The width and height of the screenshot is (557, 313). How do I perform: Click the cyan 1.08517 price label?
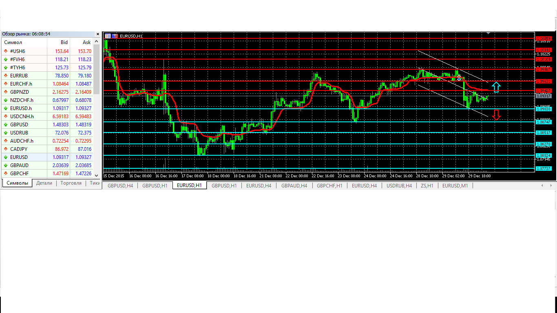(x=544, y=132)
